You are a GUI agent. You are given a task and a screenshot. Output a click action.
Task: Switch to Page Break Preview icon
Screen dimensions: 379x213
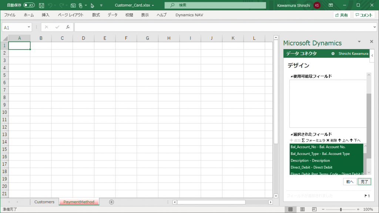coord(314,209)
